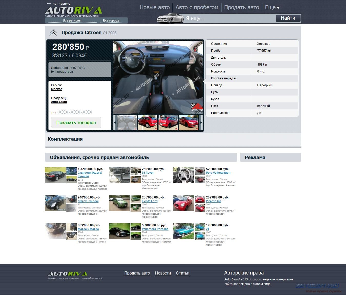Click the 'Добавлено 14.07.2013' date text
The width and height of the screenshot is (346, 295).
[x=68, y=68]
